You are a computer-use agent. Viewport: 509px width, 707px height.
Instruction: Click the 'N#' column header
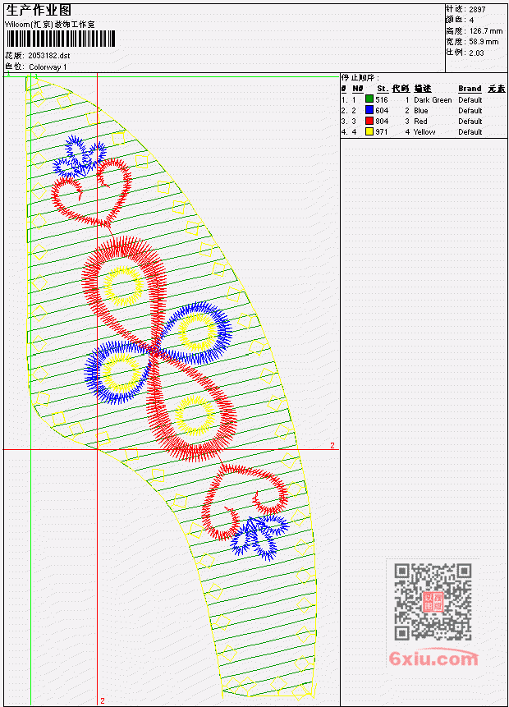(x=357, y=89)
